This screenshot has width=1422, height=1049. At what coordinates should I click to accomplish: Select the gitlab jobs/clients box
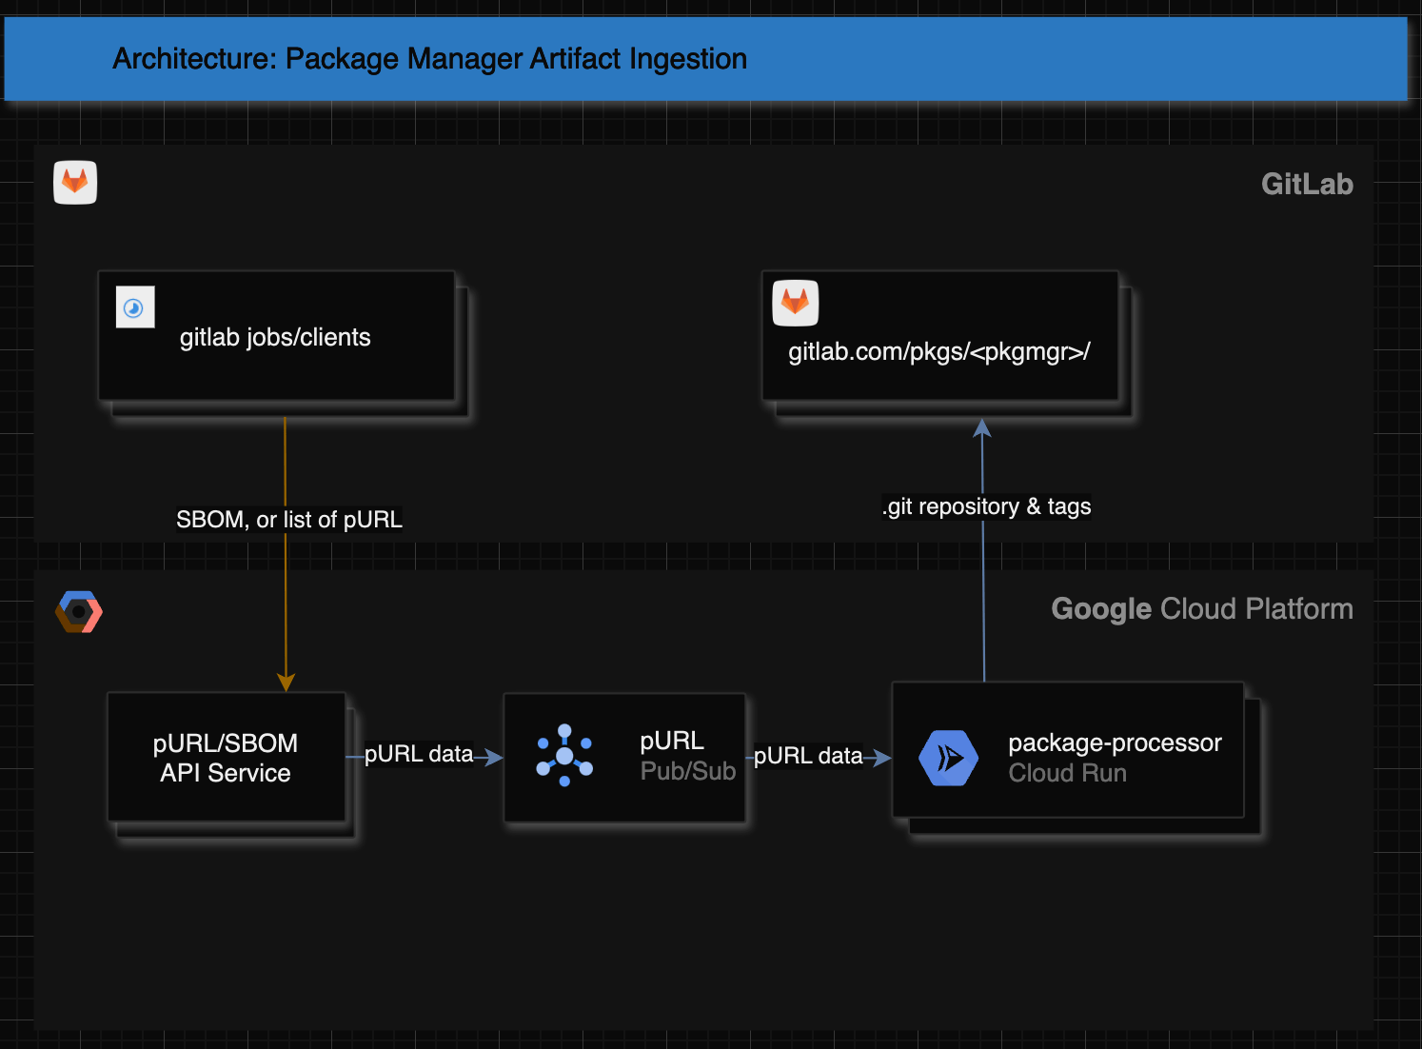[276, 335]
